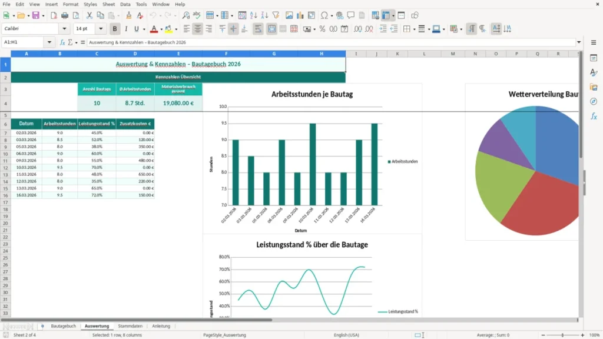This screenshot has width=603, height=339.
Task: Click PageStyle_Auswertung in the status bar
Action: (x=224, y=335)
